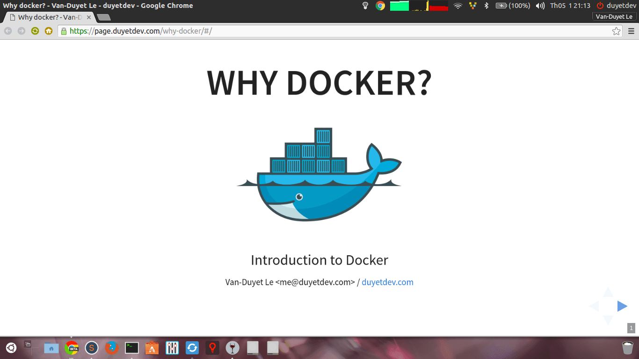Start Firefox from the launcher
This screenshot has width=639, height=359.
point(111,348)
